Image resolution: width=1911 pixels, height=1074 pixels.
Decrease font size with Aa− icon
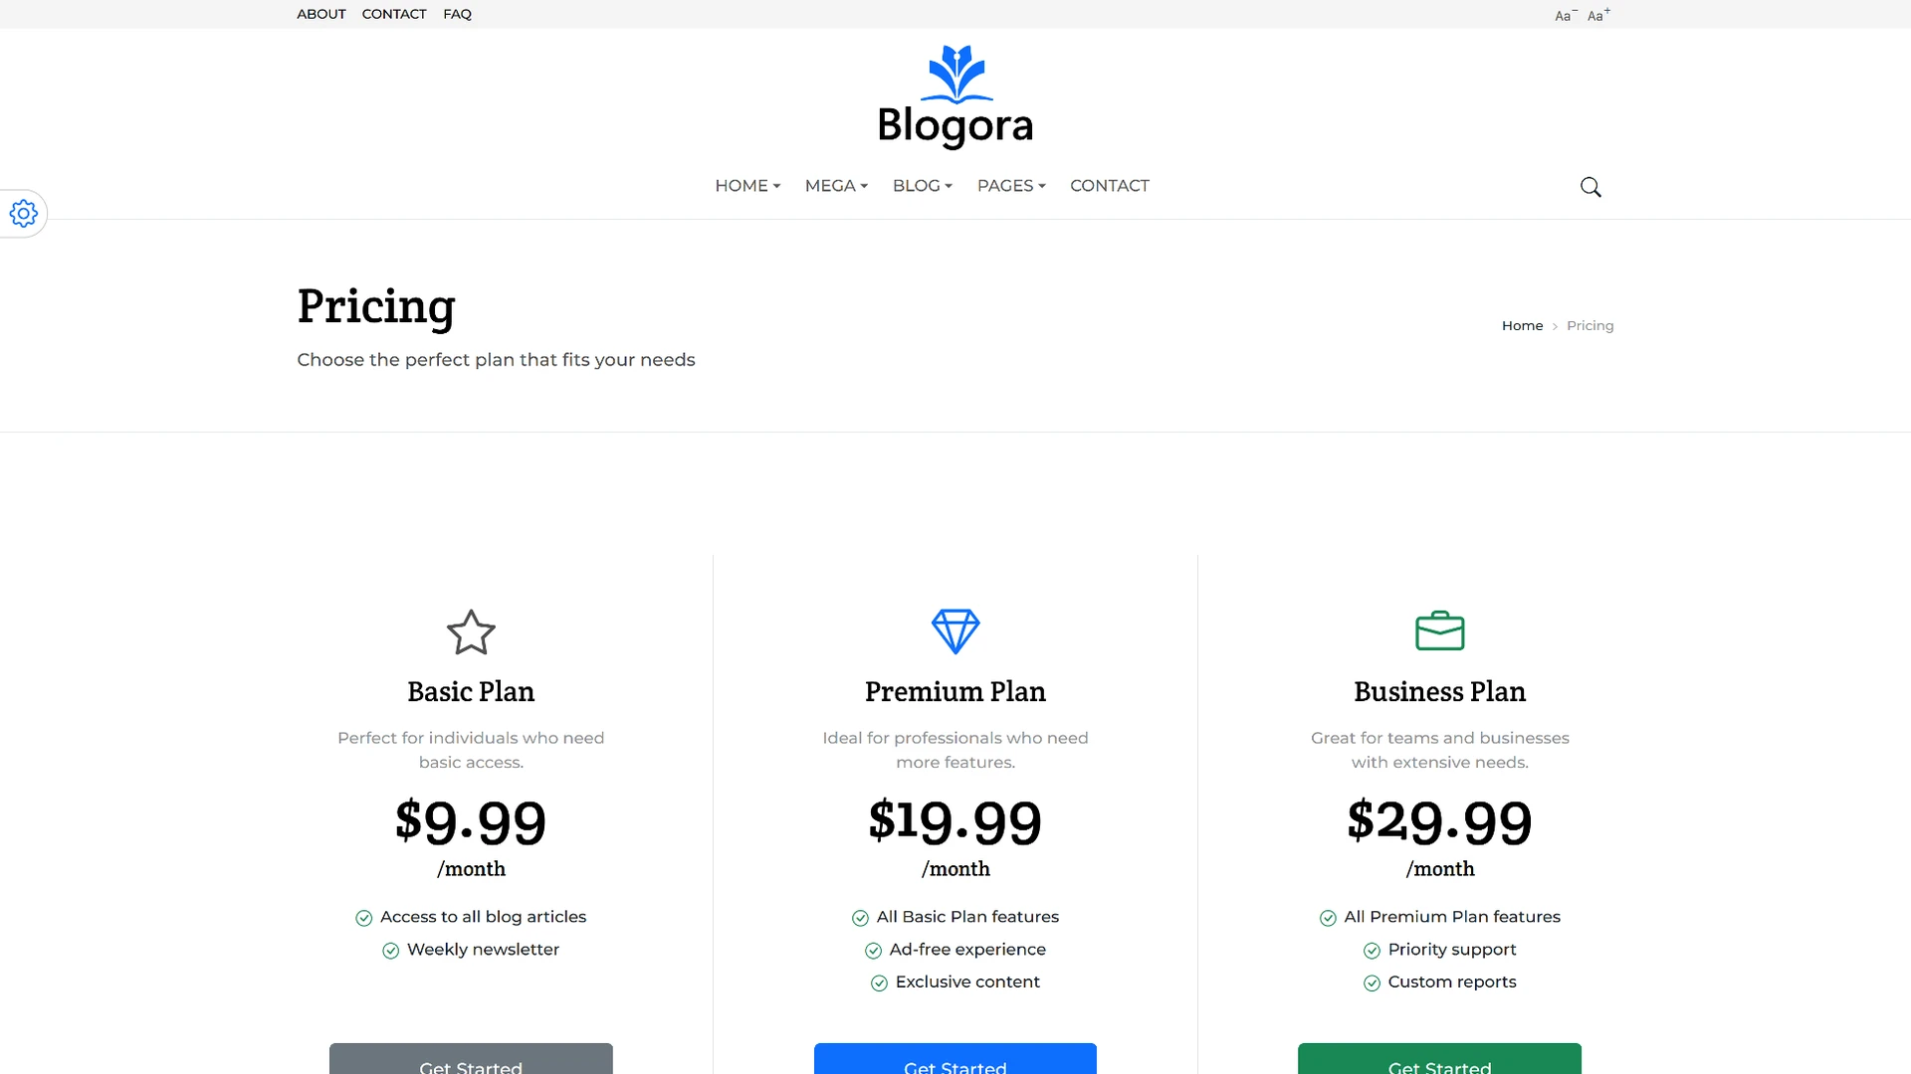[x=1566, y=15]
